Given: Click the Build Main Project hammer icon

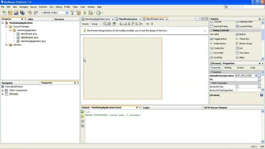Looking at the screenshot, I should (72, 13).
